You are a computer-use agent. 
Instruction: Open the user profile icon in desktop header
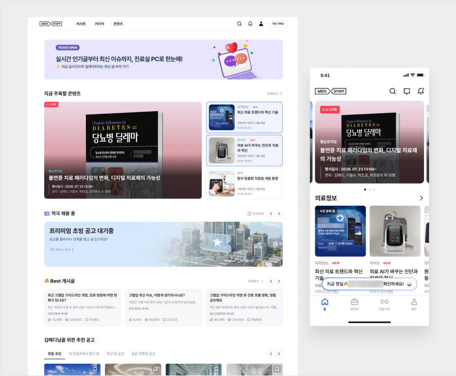pos(261,24)
